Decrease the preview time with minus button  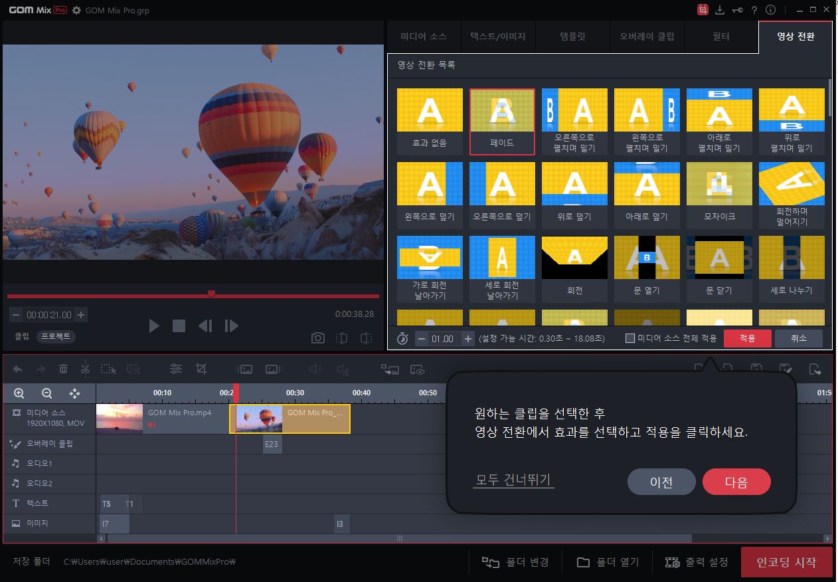pos(15,315)
